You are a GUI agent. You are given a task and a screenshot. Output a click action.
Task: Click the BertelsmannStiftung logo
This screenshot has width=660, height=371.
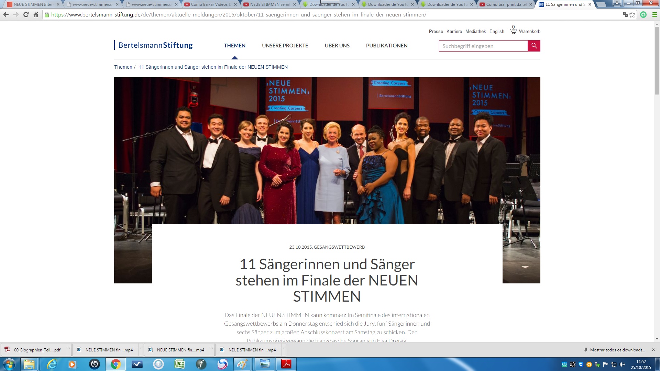(154, 45)
